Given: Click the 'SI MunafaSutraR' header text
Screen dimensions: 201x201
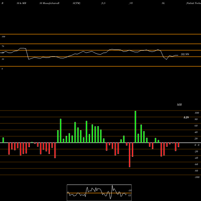Looking at the screenshot, I should pos(49,3).
